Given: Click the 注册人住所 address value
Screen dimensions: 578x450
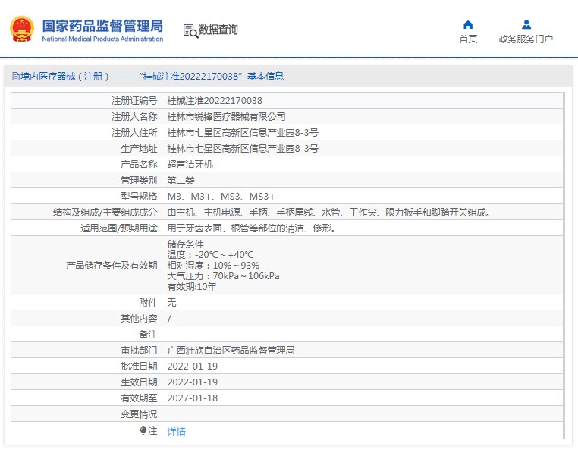Looking at the screenshot, I should coord(243,132).
